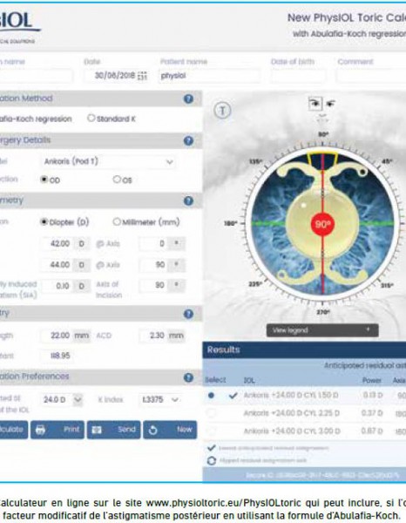The width and height of the screenshot is (406, 523).
Task: Expand the View legend bar
Action: coord(322,330)
